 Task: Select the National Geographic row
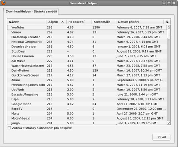tap(87, 42)
